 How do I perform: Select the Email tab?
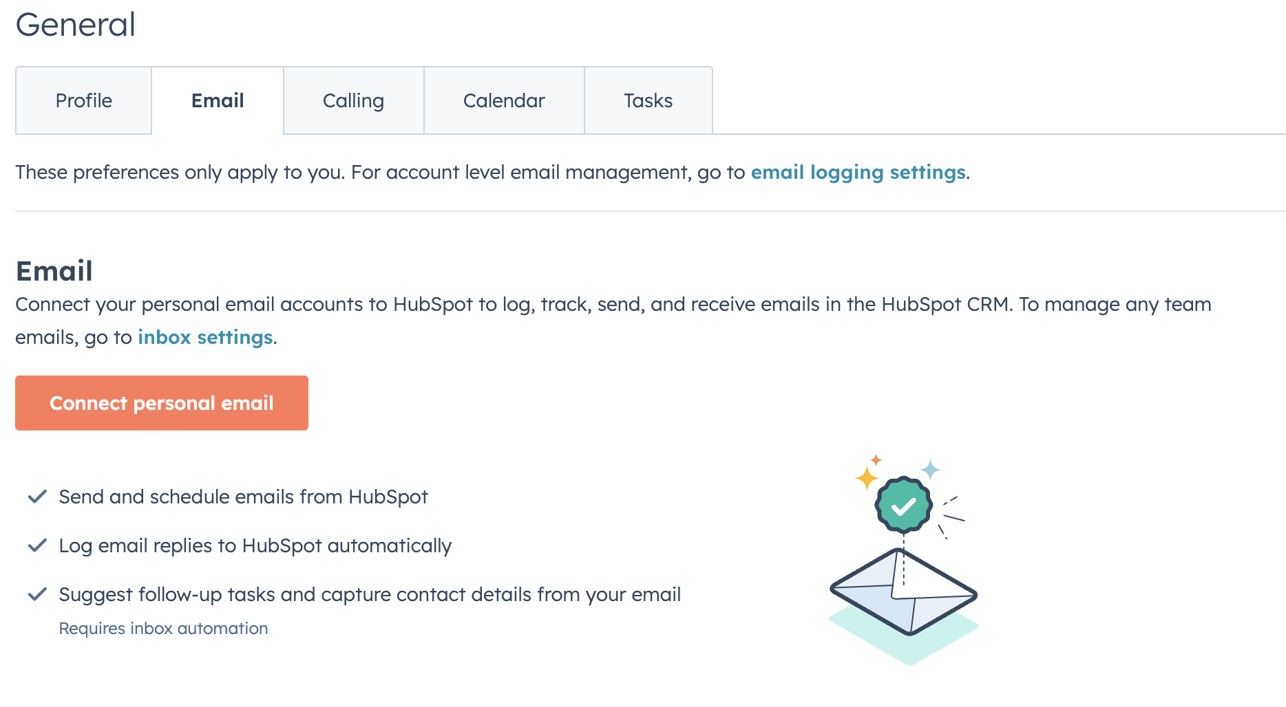(x=218, y=100)
